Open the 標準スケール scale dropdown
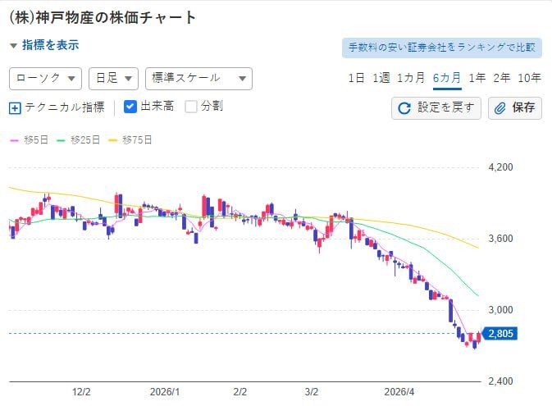This screenshot has height=406, width=552. 198,79
